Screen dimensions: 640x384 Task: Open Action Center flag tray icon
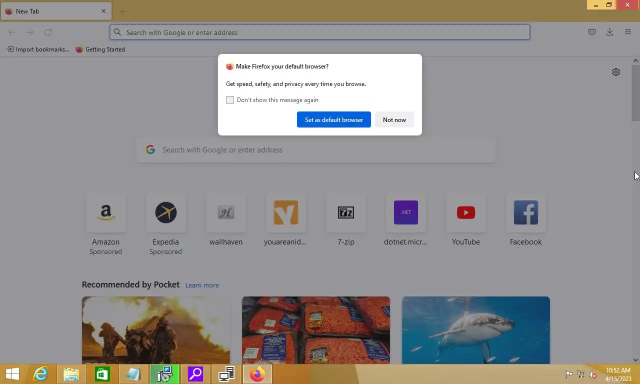tap(568, 374)
